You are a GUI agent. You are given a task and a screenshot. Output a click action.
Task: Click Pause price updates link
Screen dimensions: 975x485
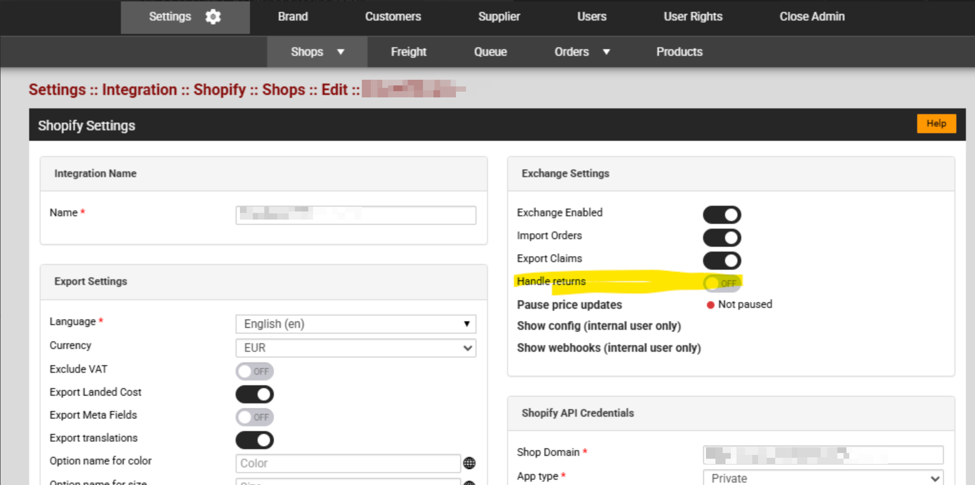pos(569,305)
